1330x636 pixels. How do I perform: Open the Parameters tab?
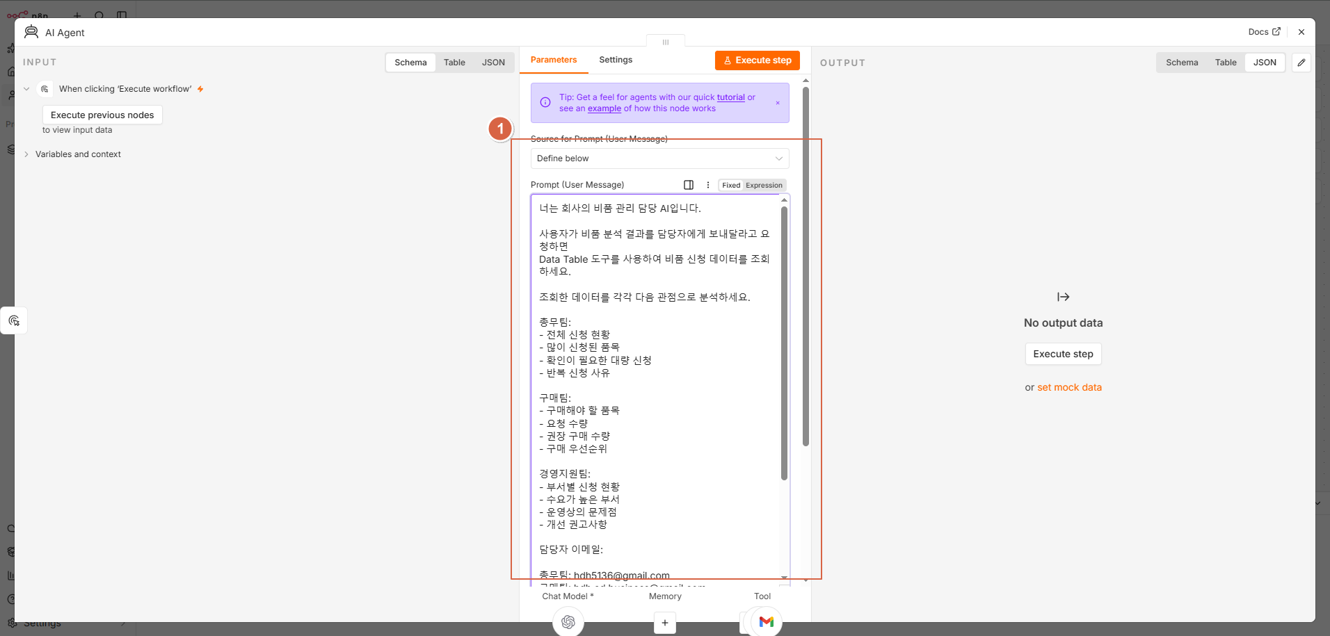click(554, 60)
